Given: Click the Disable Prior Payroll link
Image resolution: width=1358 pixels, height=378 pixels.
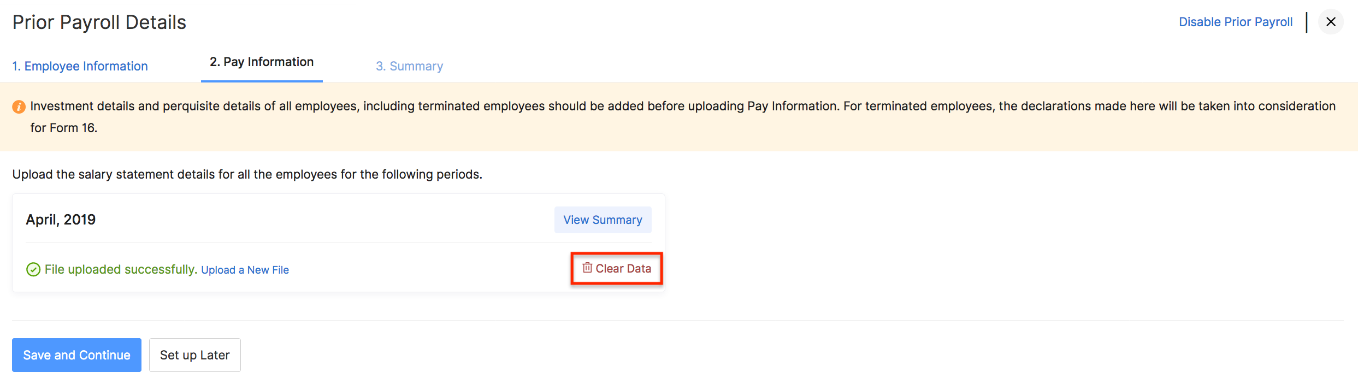Looking at the screenshot, I should (1235, 22).
